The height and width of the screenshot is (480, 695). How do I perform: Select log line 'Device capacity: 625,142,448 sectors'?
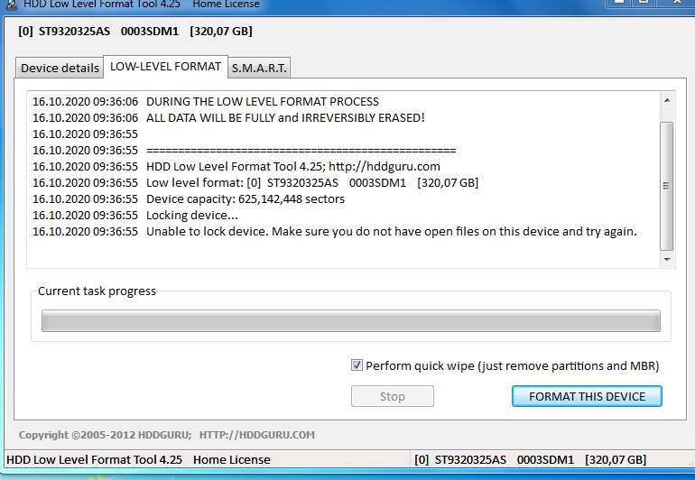tap(189, 199)
